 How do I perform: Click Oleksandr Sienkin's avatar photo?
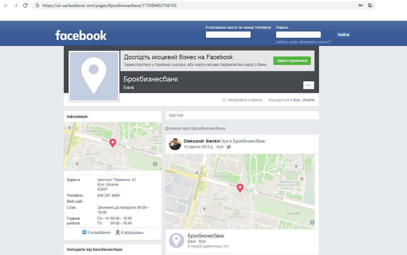pos(175,144)
